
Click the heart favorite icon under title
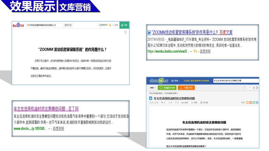(169, 103)
